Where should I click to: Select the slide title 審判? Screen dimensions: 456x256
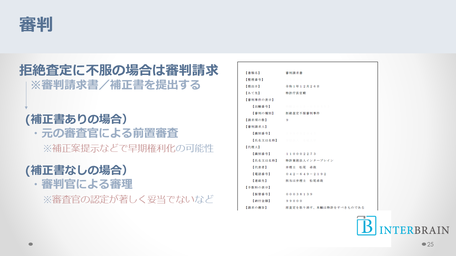pos(36,25)
